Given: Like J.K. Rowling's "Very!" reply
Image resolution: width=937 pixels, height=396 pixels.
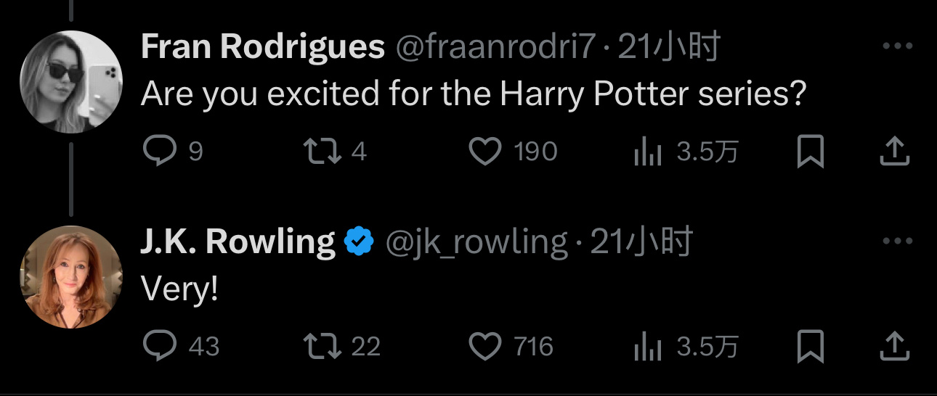Looking at the screenshot, I should point(484,346).
